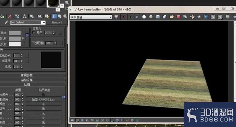236x127 pixels.
Task: Click the Show Shaded Material in Viewport icon
Action: 47,16
